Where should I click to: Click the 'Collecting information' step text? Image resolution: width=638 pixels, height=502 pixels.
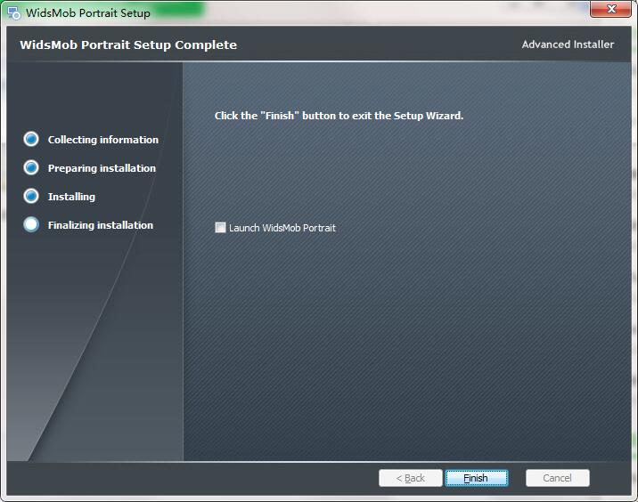point(103,140)
